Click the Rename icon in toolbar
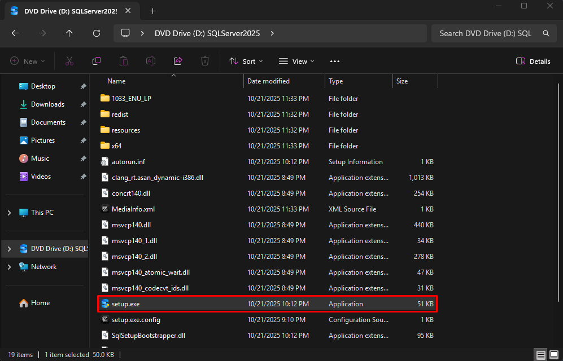Image resolution: width=563 pixels, height=361 pixels. pos(151,61)
